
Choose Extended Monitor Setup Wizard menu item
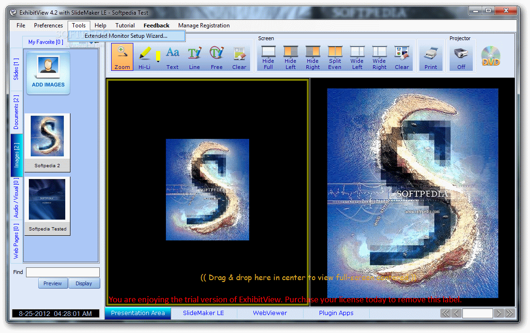127,36
